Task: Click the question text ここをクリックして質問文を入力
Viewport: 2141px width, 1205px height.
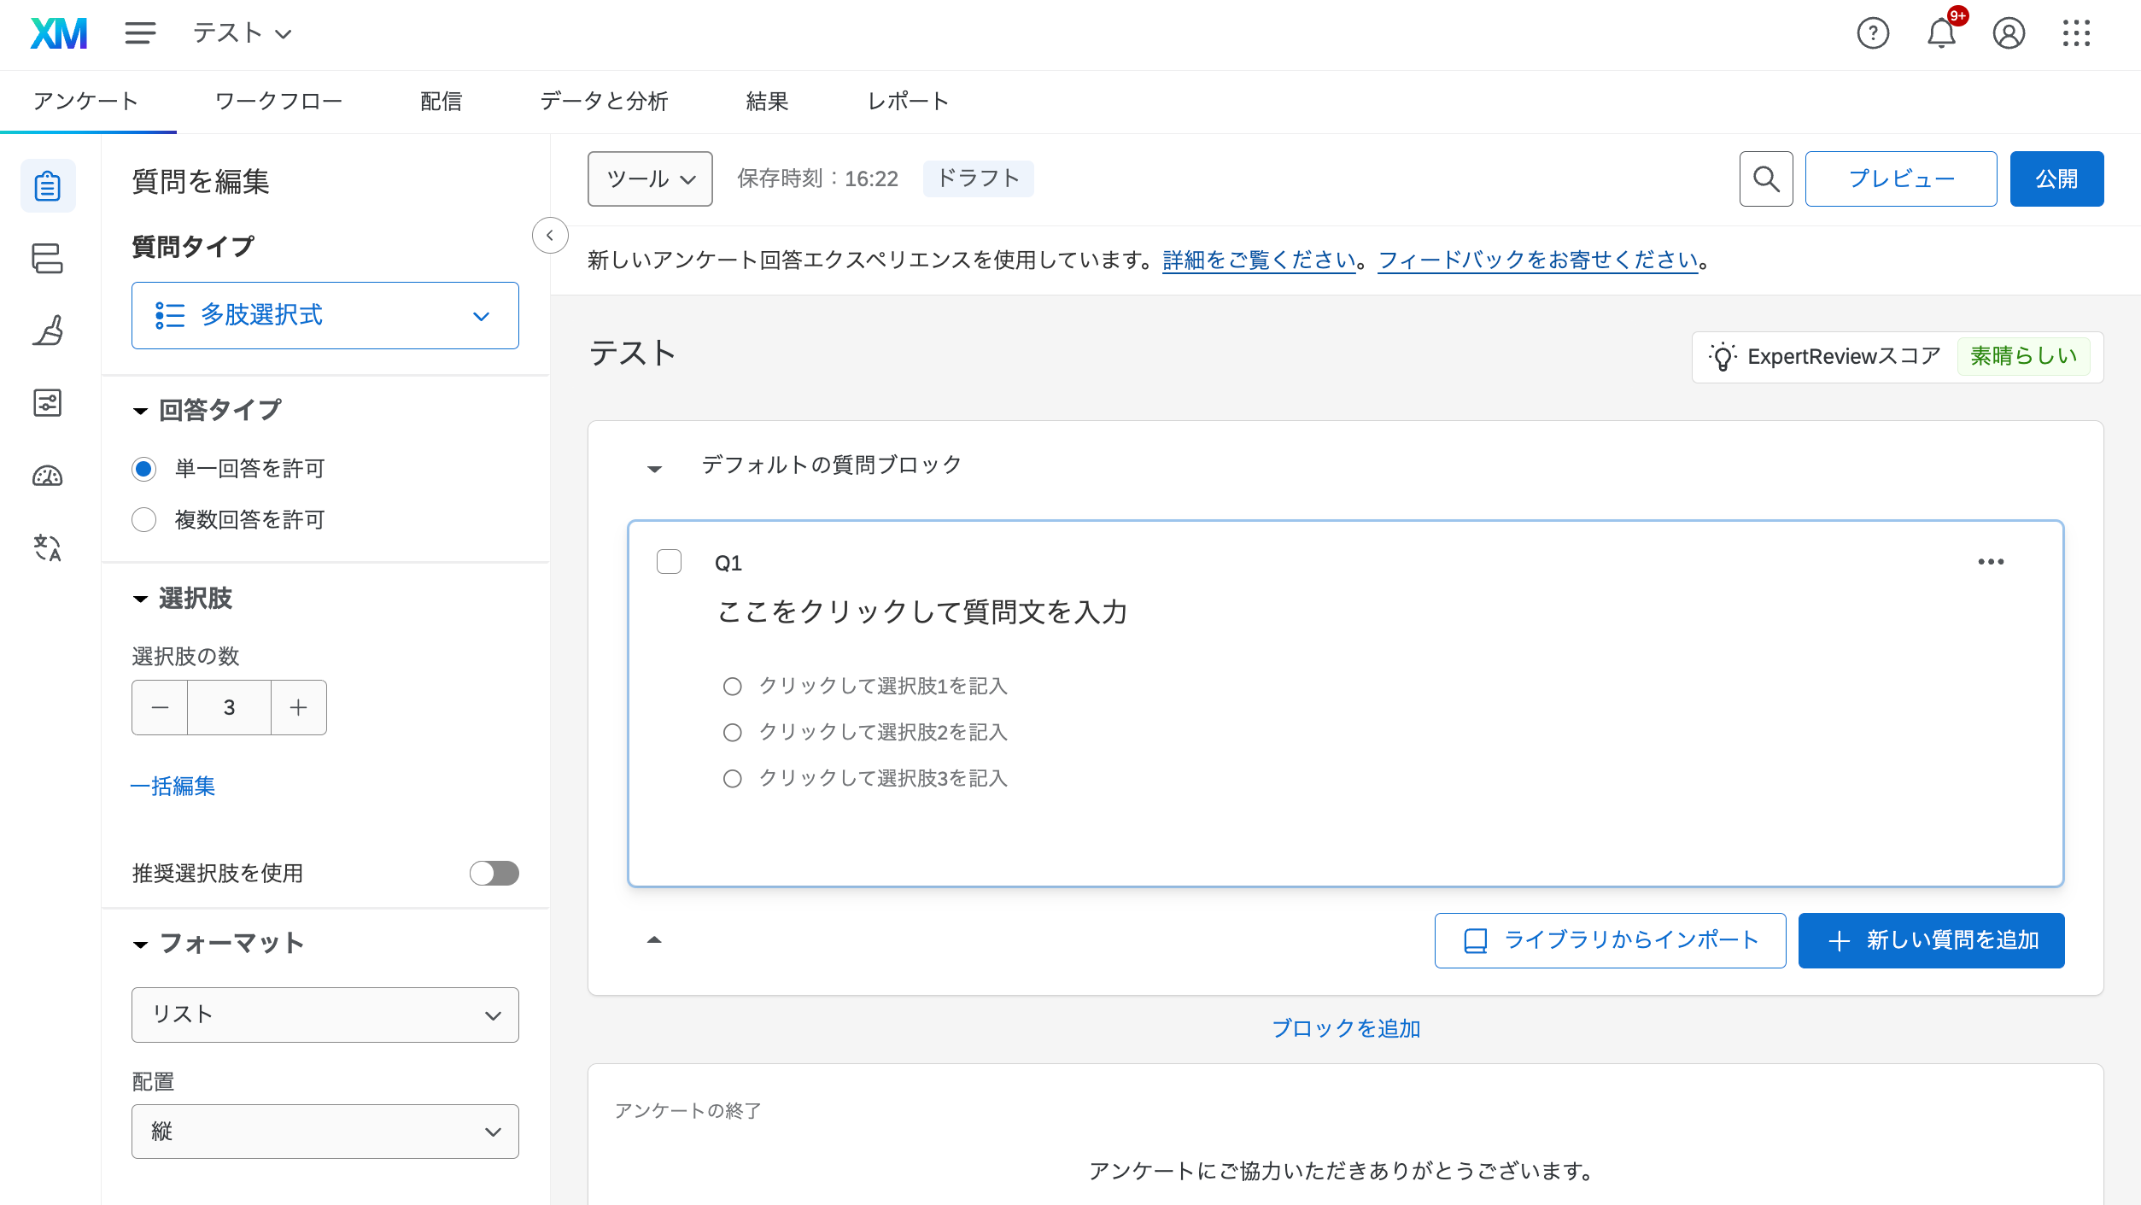Action: (922, 611)
